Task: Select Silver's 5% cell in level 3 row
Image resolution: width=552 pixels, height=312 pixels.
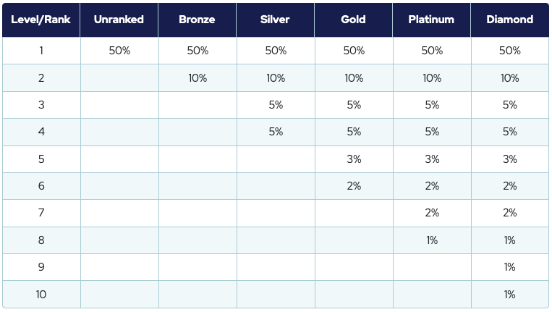Action: (x=276, y=105)
